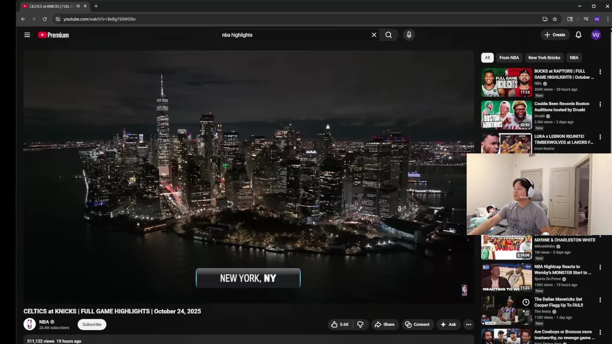Screen dimensions: 612x344
Task: Open options for Luka x LeBron video
Action: tap(600, 137)
